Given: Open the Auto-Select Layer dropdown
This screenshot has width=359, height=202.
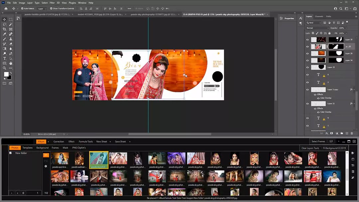Looking at the screenshot, I should tap(42, 8).
